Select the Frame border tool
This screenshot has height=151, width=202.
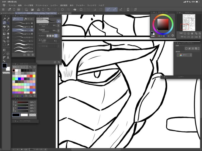click(x=8, y=54)
